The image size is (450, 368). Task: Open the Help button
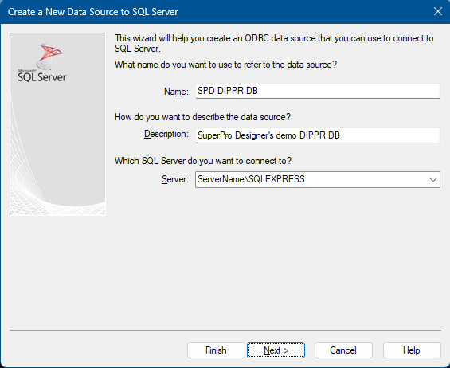click(412, 350)
